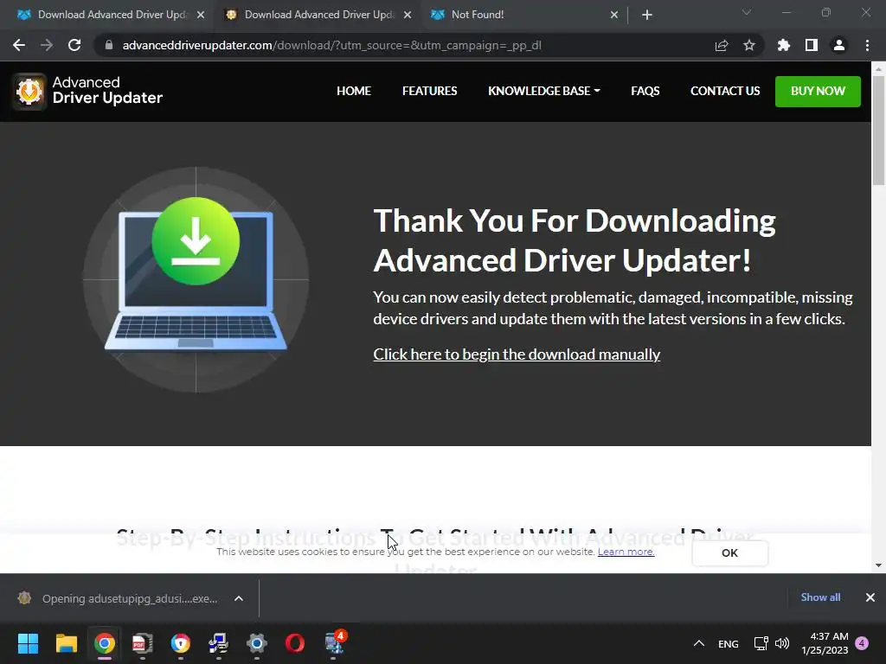Click the ENG language indicator
886x664 pixels.
(x=728, y=643)
